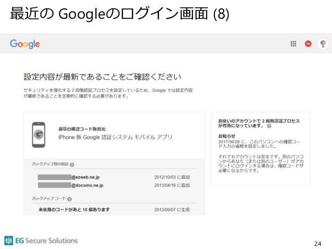Click the 設定内容が最新であることをご確認ください heading
Viewport: 332px width, 249px height.
point(103,76)
